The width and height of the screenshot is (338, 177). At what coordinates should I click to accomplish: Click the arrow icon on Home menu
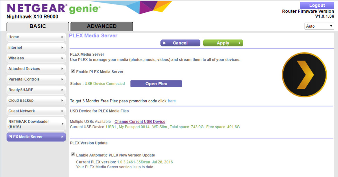[x=62, y=37]
